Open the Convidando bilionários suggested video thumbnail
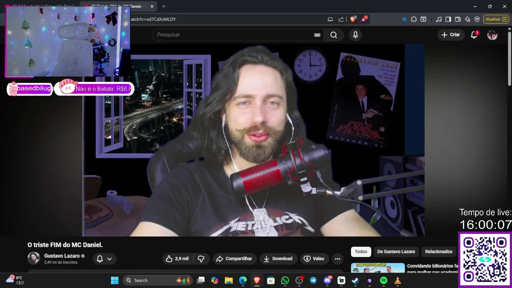This screenshot has height=288, width=512. point(378,268)
